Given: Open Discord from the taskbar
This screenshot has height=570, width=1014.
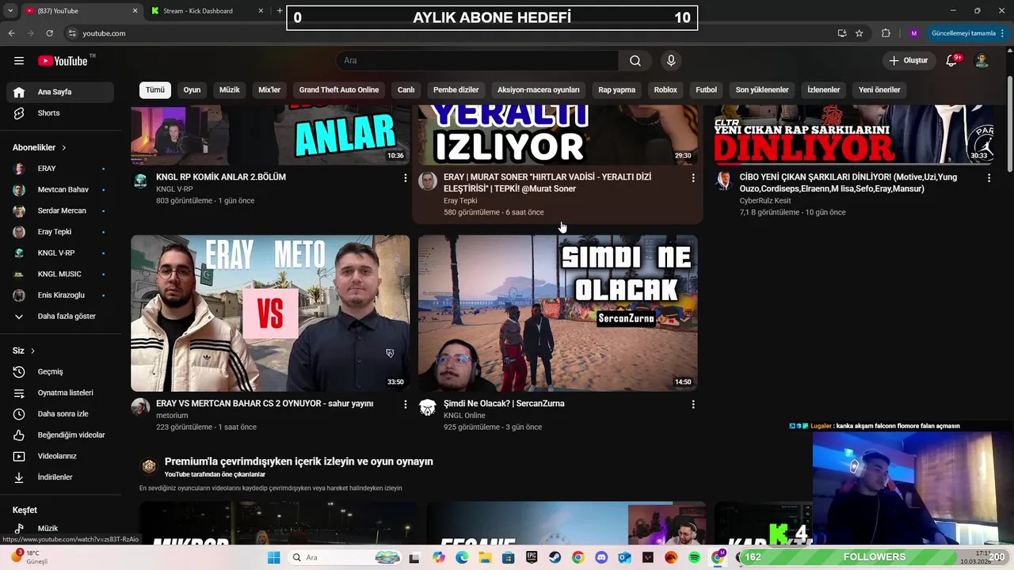Looking at the screenshot, I should click(601, 557).
